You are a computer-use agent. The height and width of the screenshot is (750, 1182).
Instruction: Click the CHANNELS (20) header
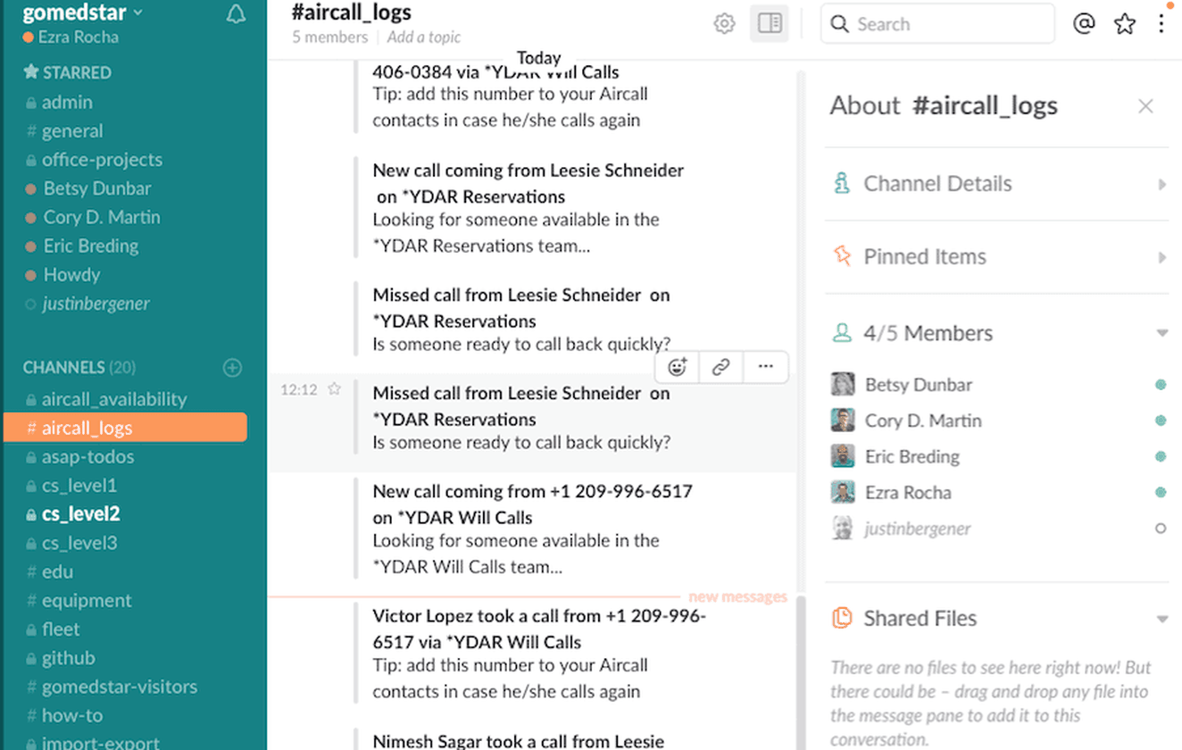[79, 368]
